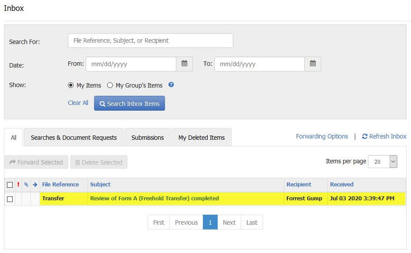Click the Search For text field

click(151, 40)
